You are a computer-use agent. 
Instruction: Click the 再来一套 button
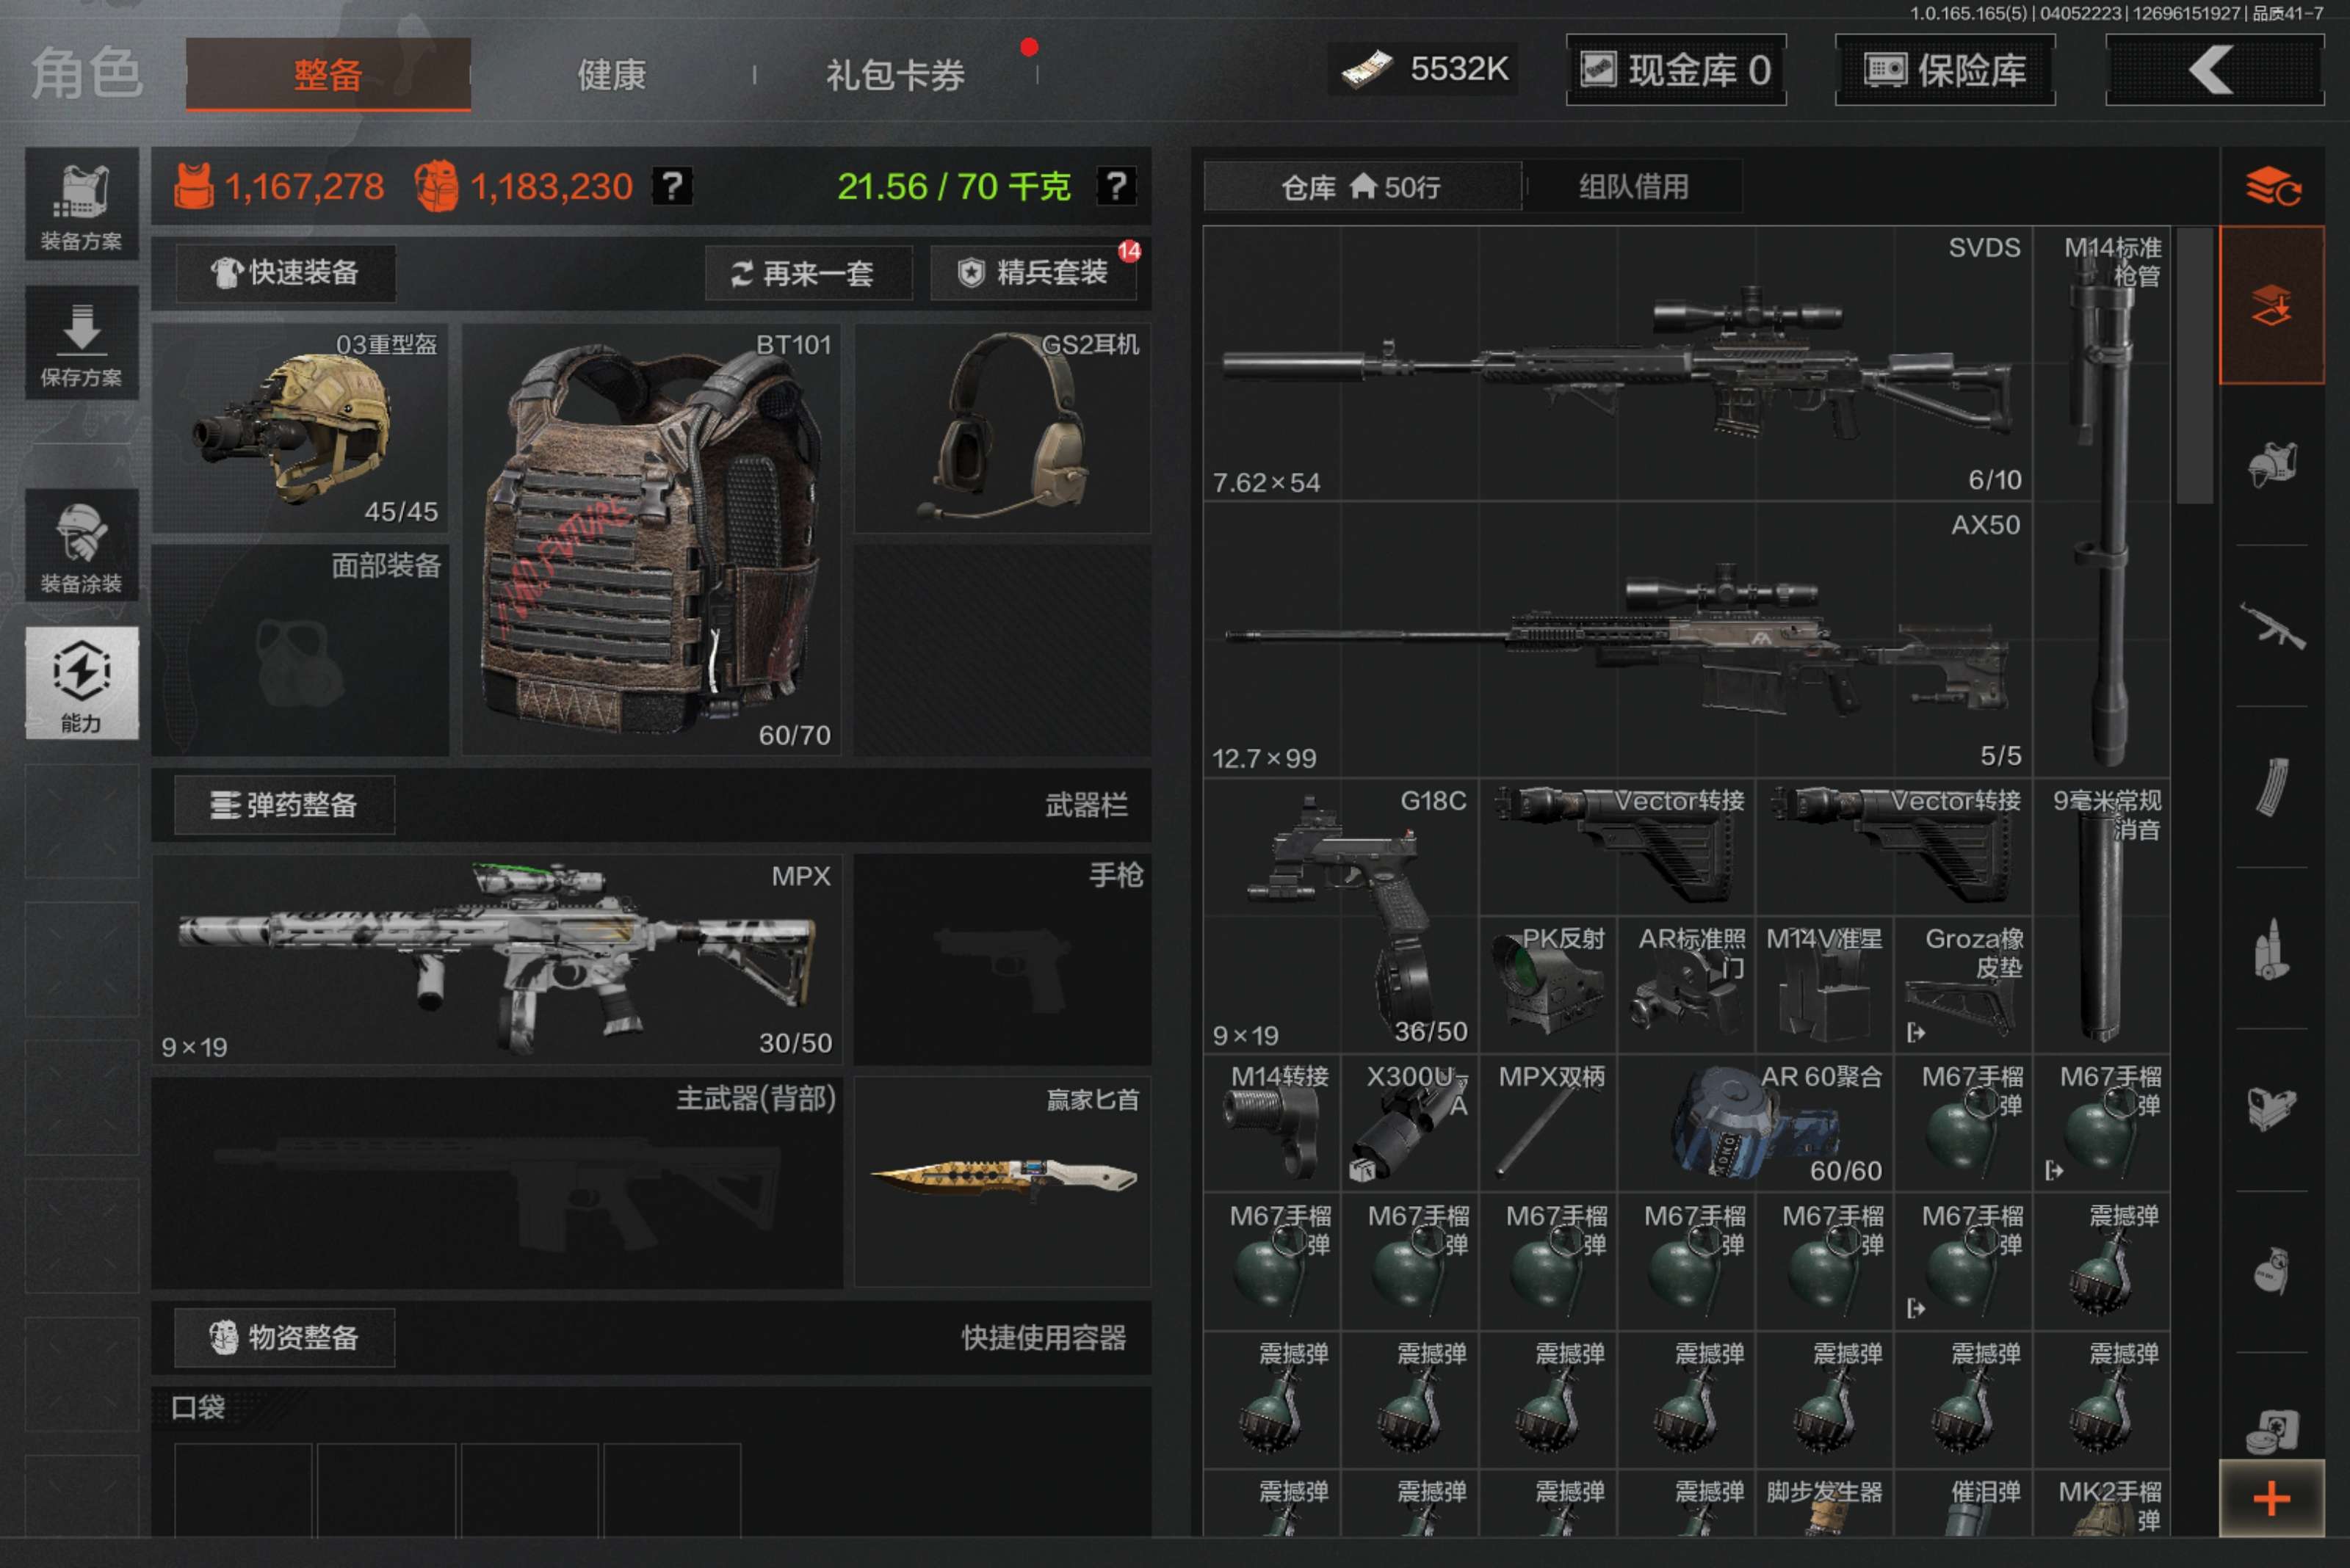click(809, 273)
